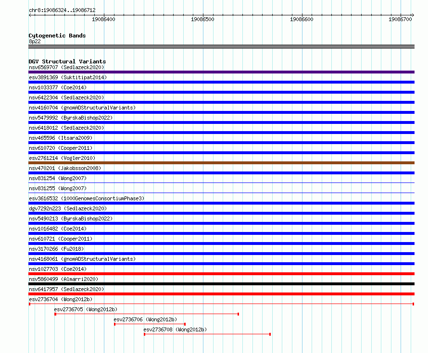Screen dimensions: 428x353
Task: Open esv2736704 (Wong2012b) label
Action: pyautogui.click(x=61, y=299)
